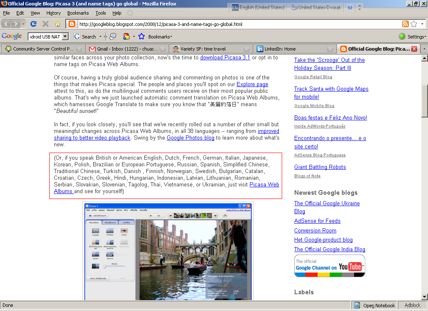Open the Edit menu
This screenshot has height=311, width=428.
point(20,13)
